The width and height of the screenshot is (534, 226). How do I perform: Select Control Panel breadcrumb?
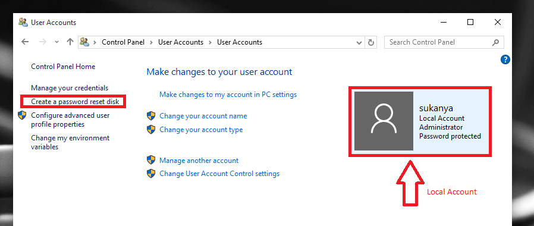pyautogui.click(x=123, y=42)
